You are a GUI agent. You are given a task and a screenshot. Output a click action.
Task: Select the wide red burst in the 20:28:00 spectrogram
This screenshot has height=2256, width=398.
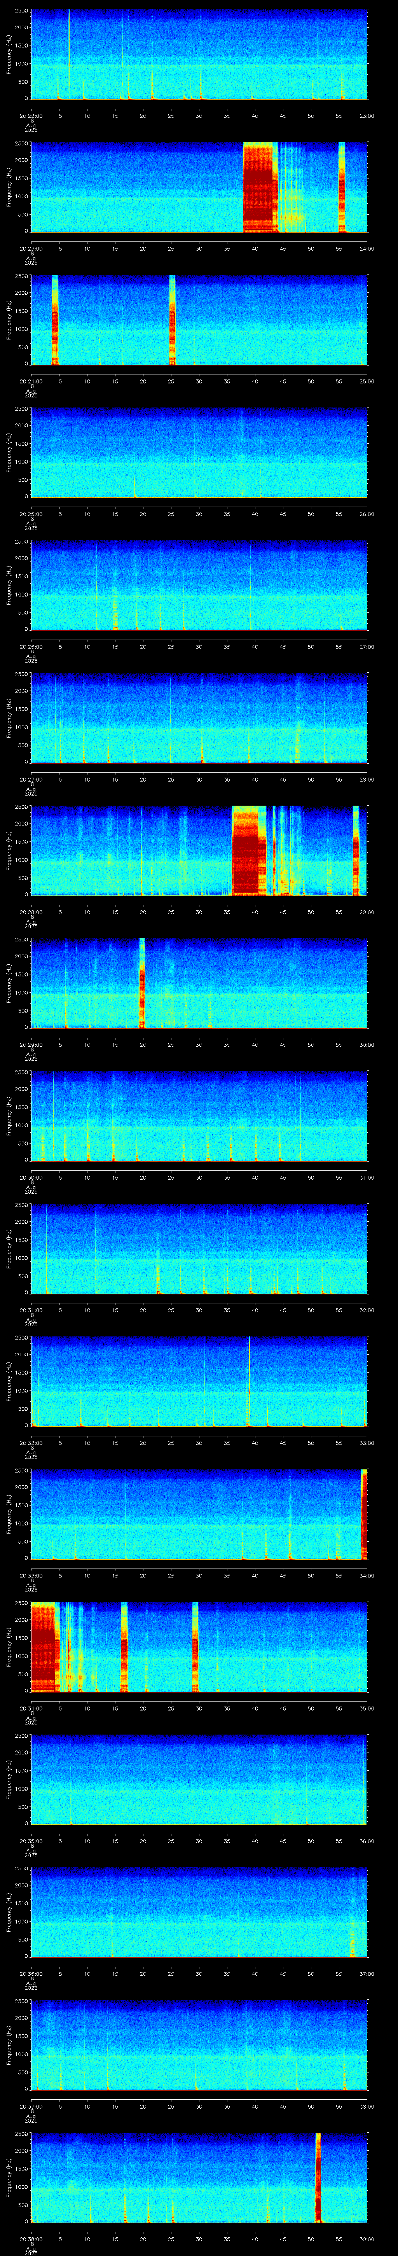pos(249,850)
